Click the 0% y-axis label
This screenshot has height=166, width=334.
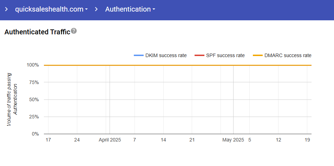[35, 134]
